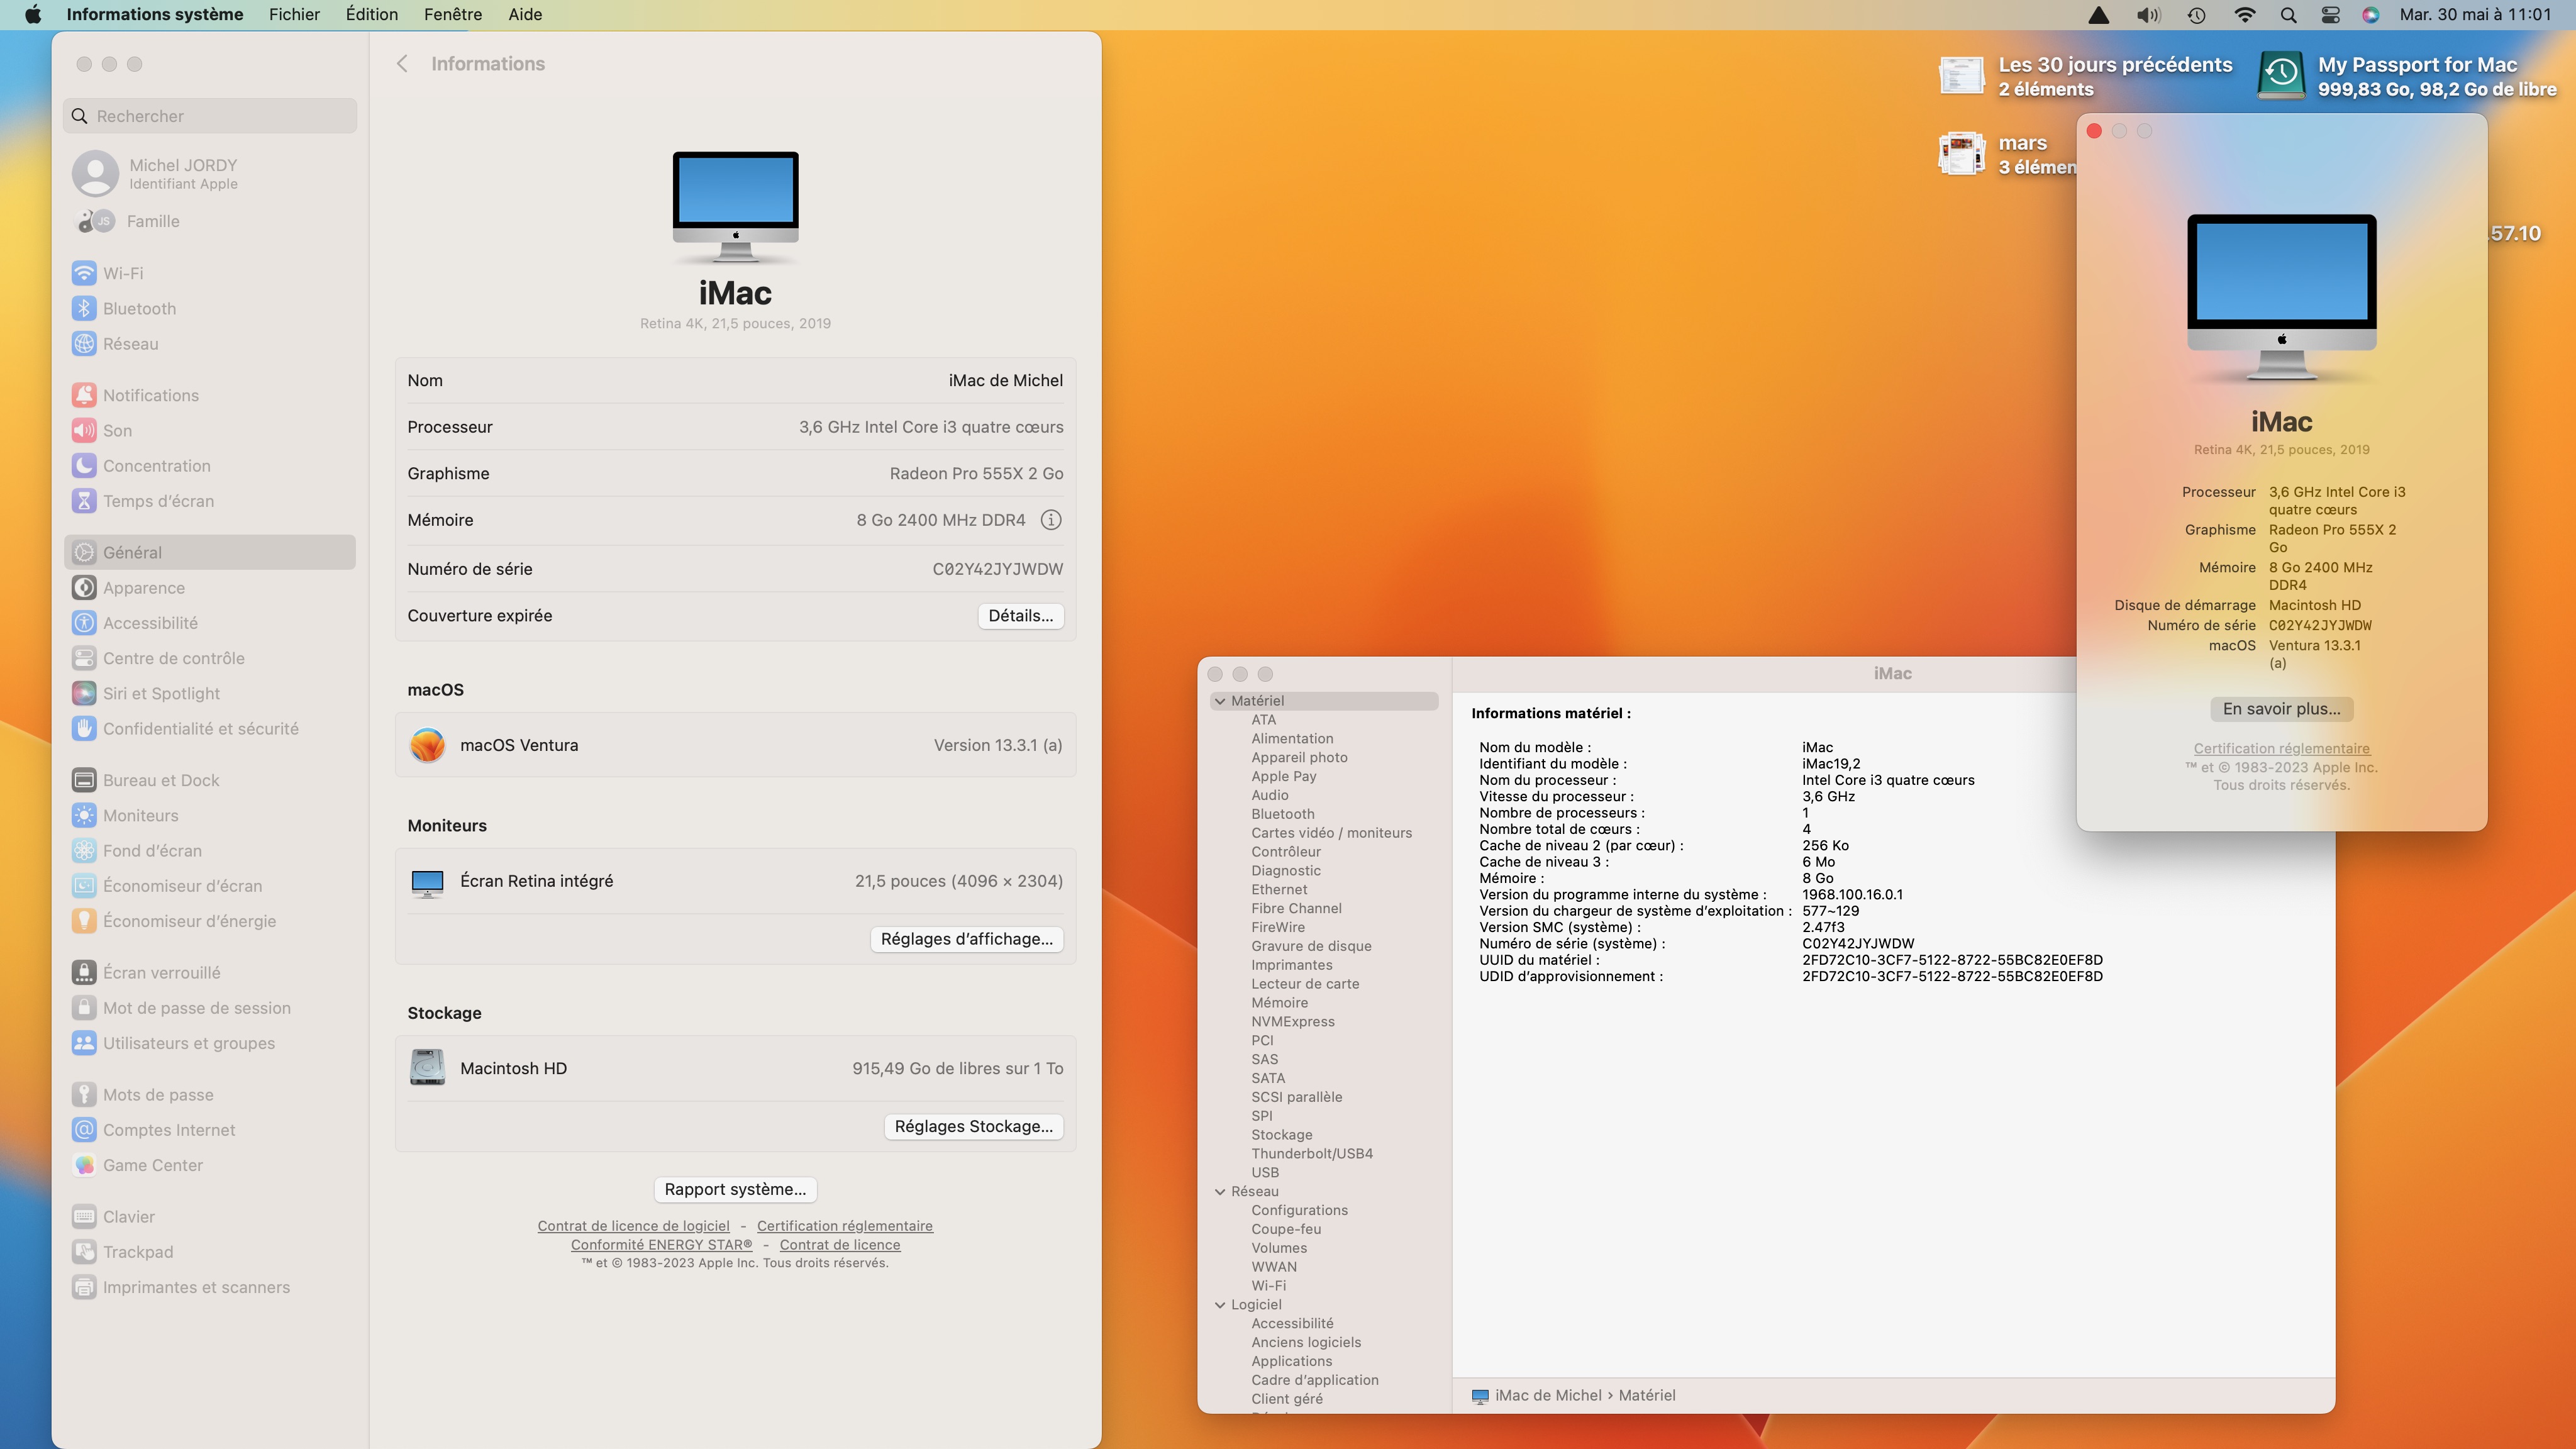This screenshot has height=1449, width=2576.
Task: Click Réglages d'affichage... button
Action: (x=966, y=939)
